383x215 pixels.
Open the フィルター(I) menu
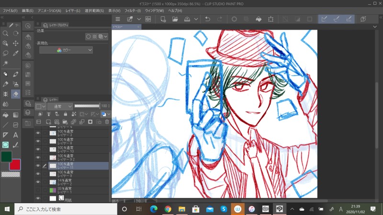(x=133, y=11)
